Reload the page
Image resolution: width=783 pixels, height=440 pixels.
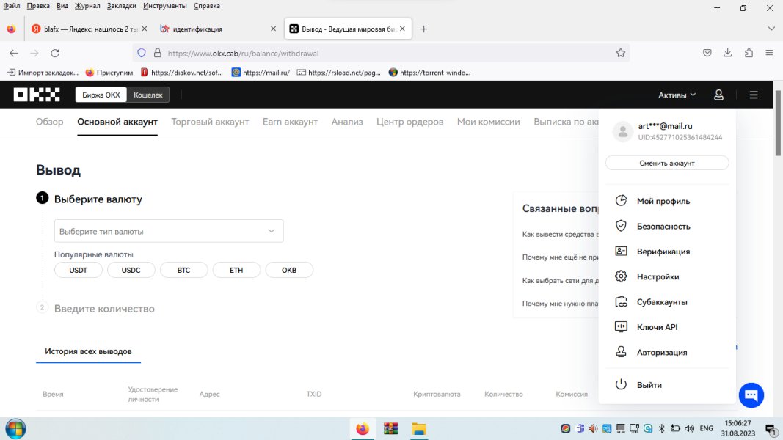pos(55,53)
